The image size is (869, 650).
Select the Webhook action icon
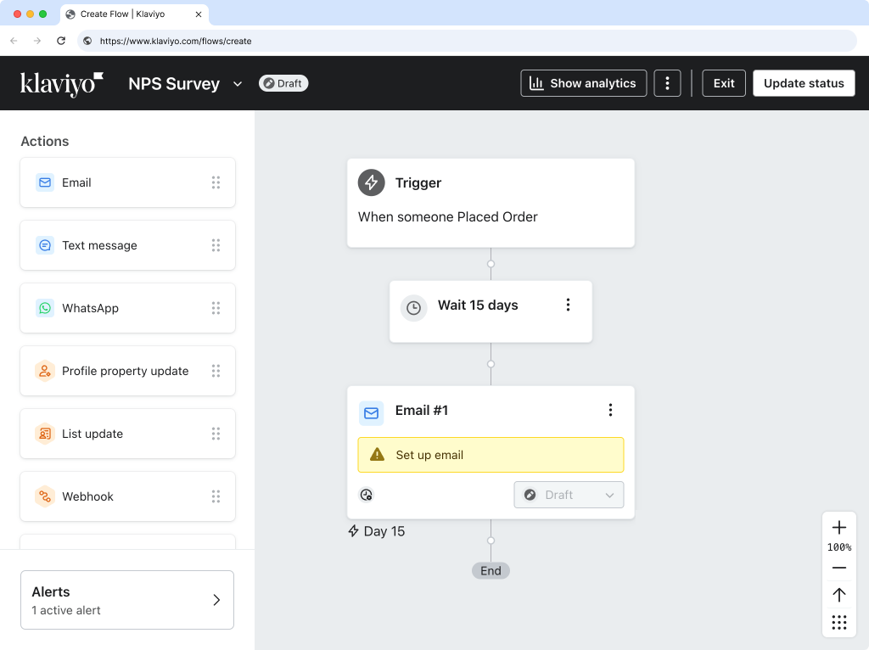tap(44, 496)
